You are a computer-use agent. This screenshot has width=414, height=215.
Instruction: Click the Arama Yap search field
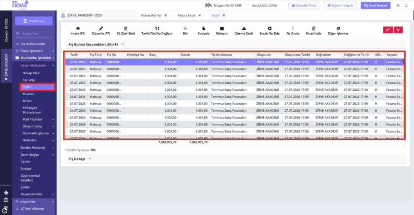(x=34, y=33)
